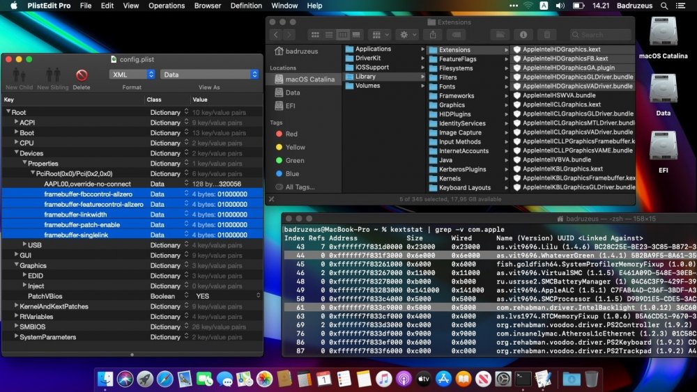Collapse the Root disclosure triangle
Image resolution: width=697 pixels, height=392 pixels.
[x=8, y=112]
